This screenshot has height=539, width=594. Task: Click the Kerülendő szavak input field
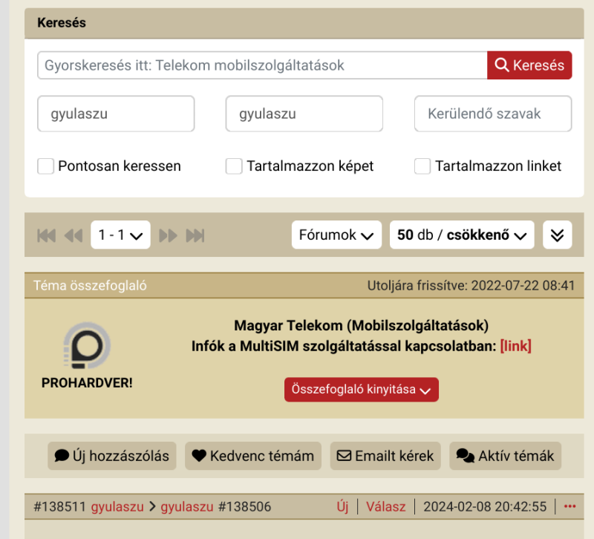493,114
